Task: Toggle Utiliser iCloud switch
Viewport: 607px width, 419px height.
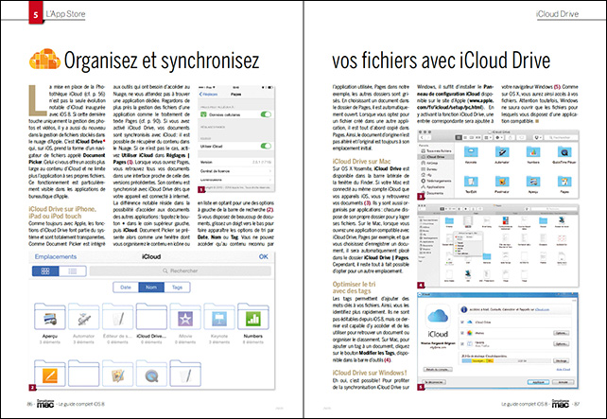Action: coord(266,146)
